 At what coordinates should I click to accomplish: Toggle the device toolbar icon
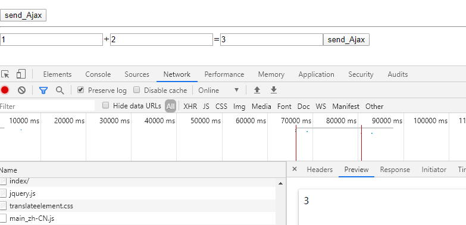click(21, 74)
